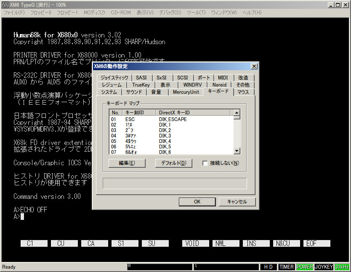The width and height of the screenshot is (351, 272).
Task: Open the ツール(T) menu
Action: [x=196, y=13]
